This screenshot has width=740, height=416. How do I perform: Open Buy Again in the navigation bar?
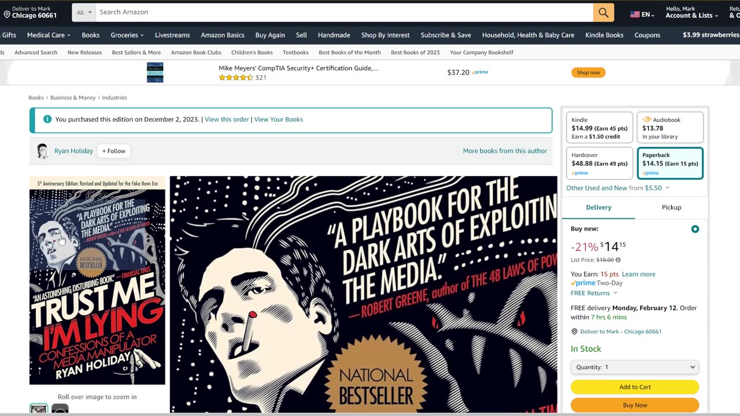point(270,35)
